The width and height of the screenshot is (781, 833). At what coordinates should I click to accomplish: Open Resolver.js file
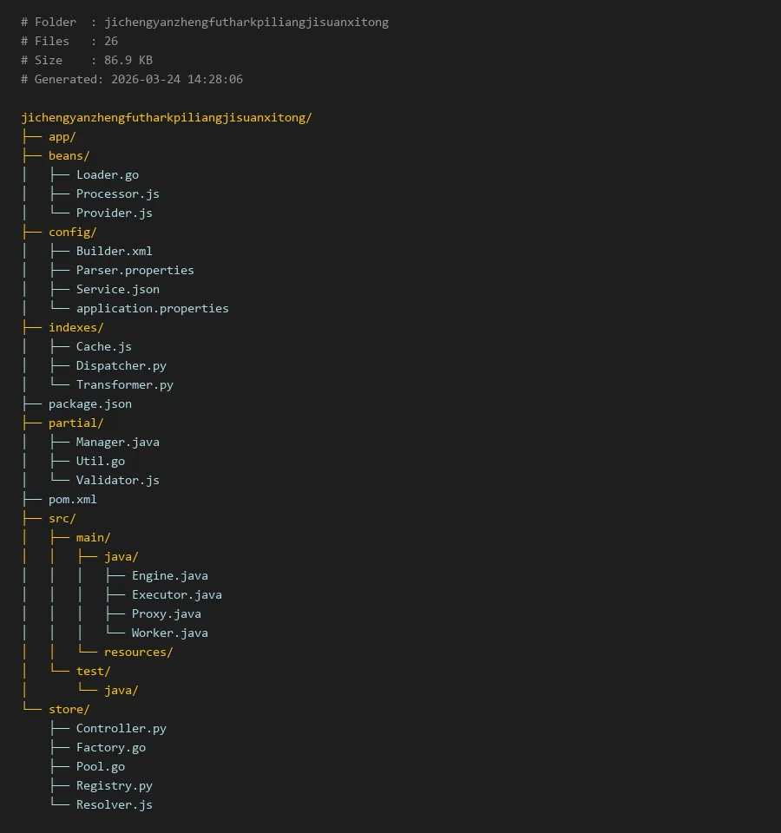tap(114, 804)
